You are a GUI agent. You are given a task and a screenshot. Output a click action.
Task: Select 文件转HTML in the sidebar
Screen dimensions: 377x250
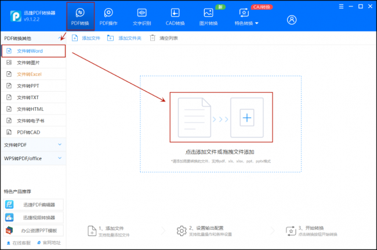pos(34,109)
